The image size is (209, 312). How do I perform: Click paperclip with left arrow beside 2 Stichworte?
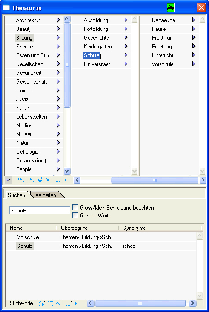42,303
